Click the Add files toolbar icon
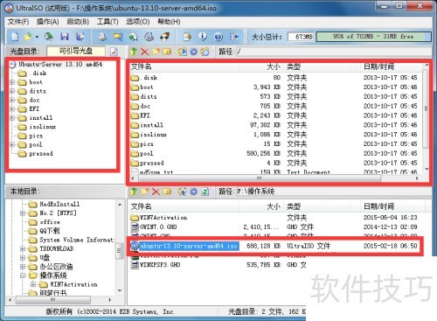 coord(187,37)
